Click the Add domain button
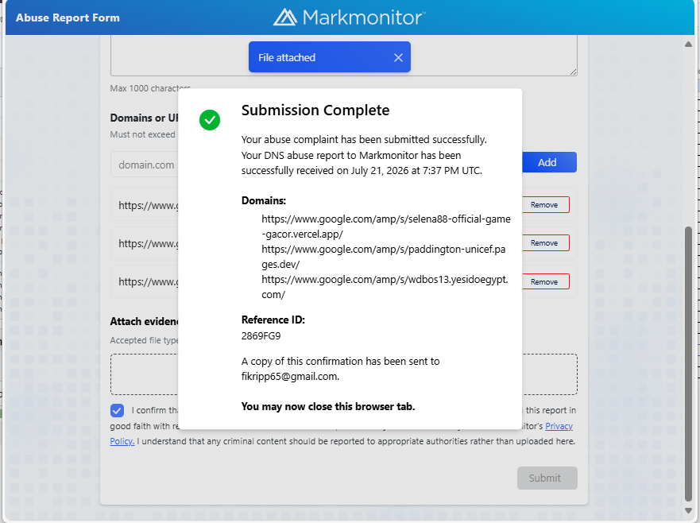The width and height of the screenshot is (700, 523). pos(549,162)
